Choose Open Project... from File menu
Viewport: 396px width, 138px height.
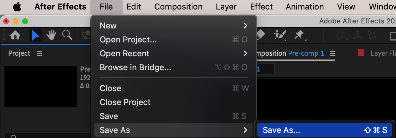pos(174,40)
